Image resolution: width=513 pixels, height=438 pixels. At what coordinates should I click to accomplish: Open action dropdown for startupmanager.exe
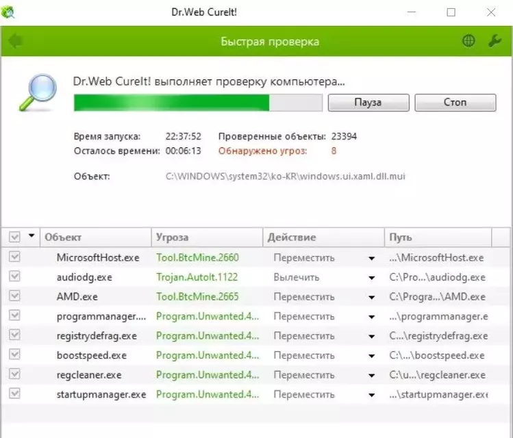click(x=371, y=395)
